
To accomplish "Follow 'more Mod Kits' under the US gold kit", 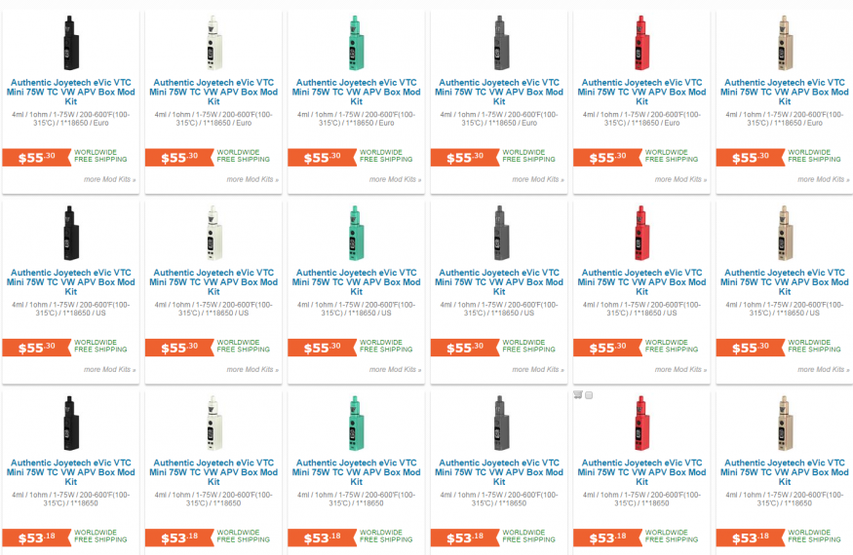I will tap(824, 370).
